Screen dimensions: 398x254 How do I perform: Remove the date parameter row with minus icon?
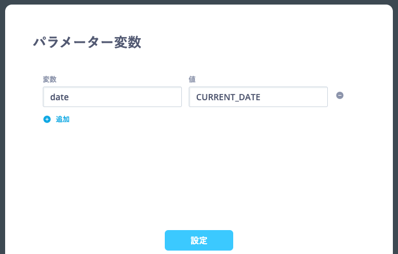(340, 95)
